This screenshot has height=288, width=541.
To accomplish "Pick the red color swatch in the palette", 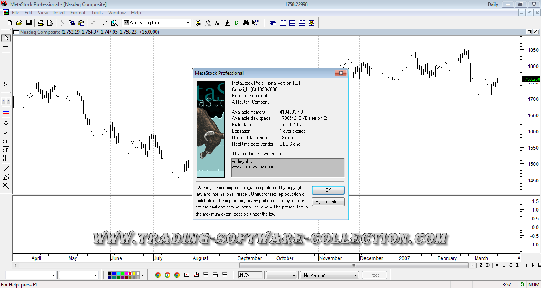I will pyautogui.click(x=130, y=273).
